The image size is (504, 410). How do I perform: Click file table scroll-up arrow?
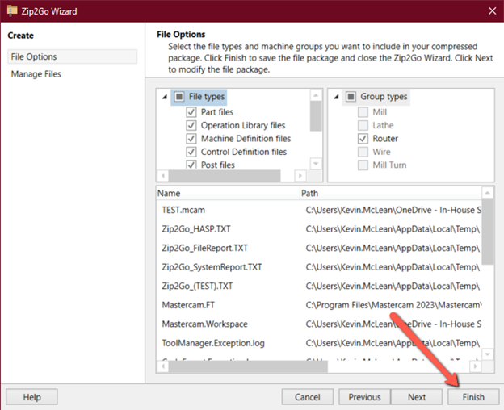coord(487,193)
